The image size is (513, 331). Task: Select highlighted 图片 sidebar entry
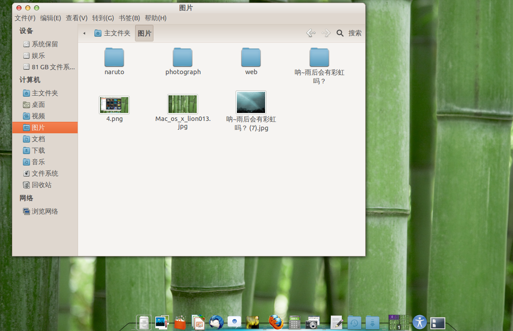[x=45, y=128]
